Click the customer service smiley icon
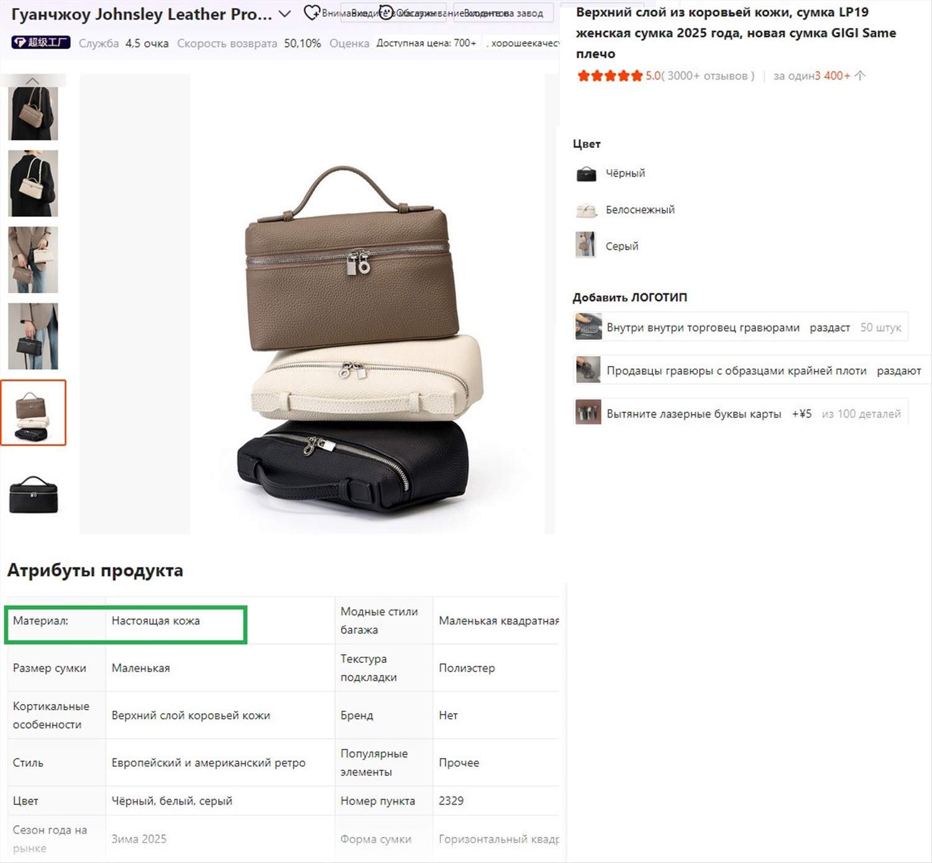932x863 pixels. (x=386, y=12)
